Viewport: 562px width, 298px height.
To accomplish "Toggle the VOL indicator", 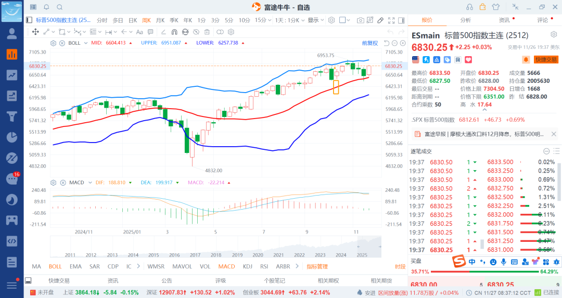I will coord(205,266).
